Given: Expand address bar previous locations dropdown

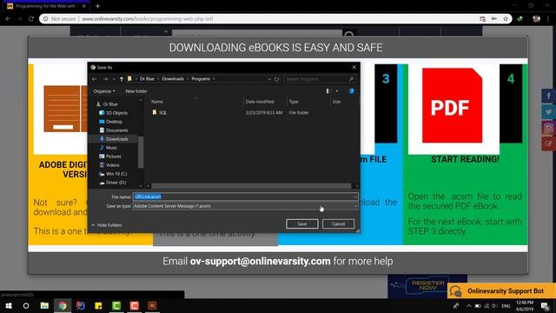Looking at the screenshot, I should pos(269,79).
